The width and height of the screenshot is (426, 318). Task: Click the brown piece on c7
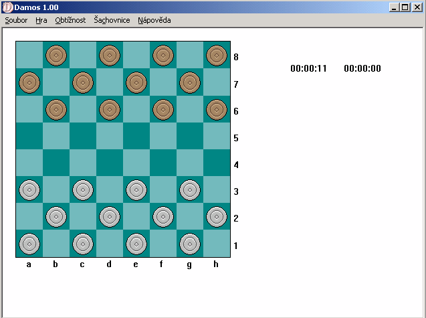tap(83, 83)
